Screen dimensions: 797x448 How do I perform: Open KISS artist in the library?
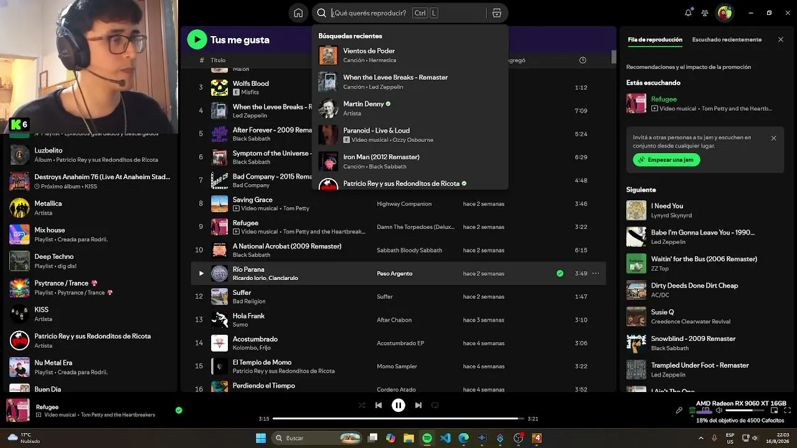90,314
